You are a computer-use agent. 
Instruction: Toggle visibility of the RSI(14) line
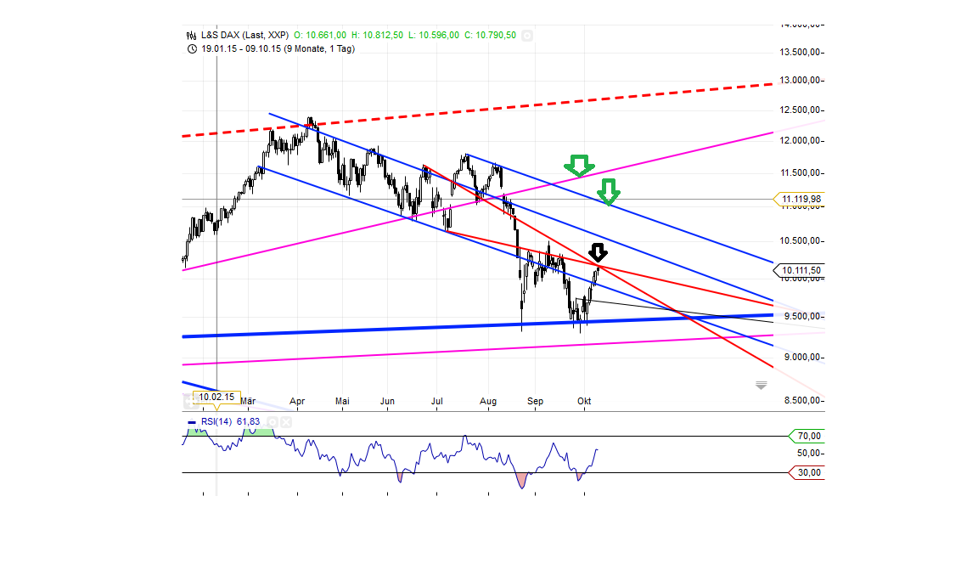coord(192,422)
